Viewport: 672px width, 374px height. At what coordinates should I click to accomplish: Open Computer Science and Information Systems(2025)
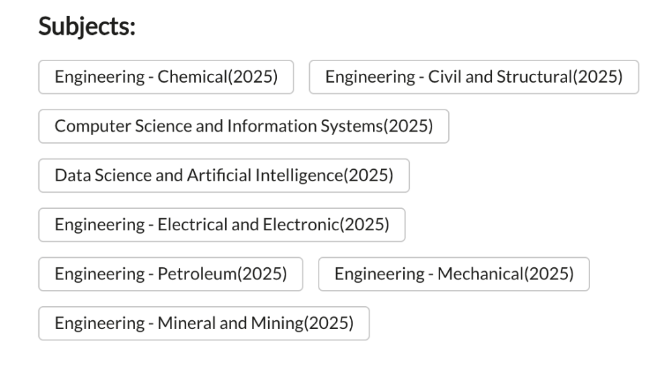coord(243,126)
